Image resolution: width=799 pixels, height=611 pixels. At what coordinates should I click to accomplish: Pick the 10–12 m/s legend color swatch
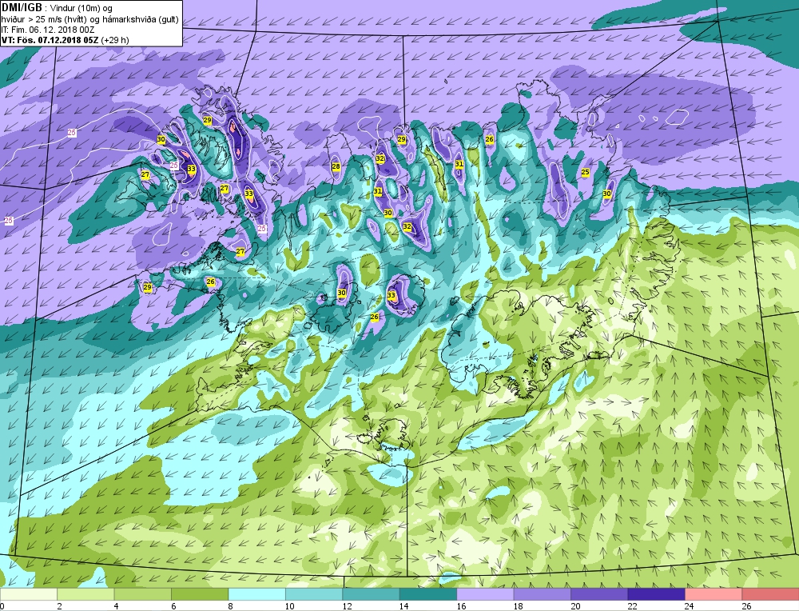click(314, 594)
